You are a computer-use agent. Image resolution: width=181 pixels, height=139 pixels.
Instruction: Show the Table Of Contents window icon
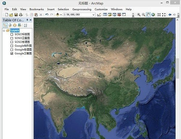[105, 14]
